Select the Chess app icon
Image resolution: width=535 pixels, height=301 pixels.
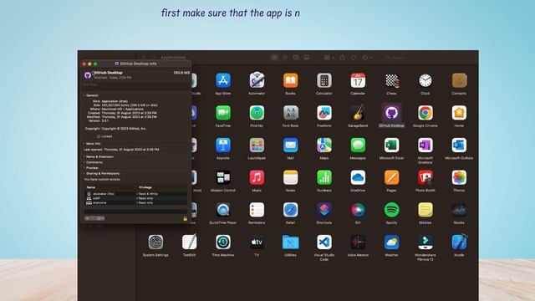click(392, 80)
